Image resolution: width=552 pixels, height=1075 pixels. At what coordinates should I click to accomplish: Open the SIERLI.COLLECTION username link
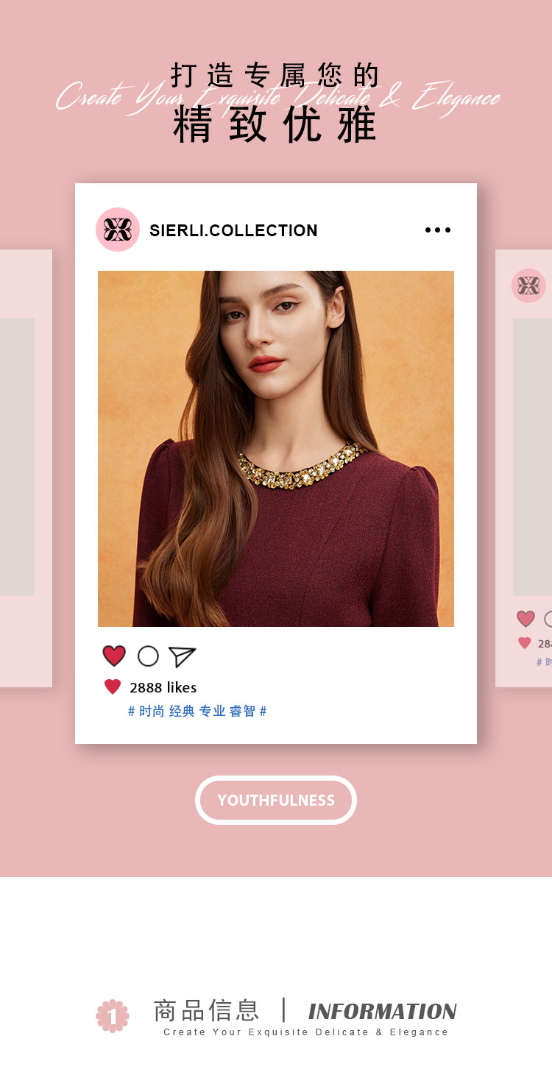(x=233, y=230)
